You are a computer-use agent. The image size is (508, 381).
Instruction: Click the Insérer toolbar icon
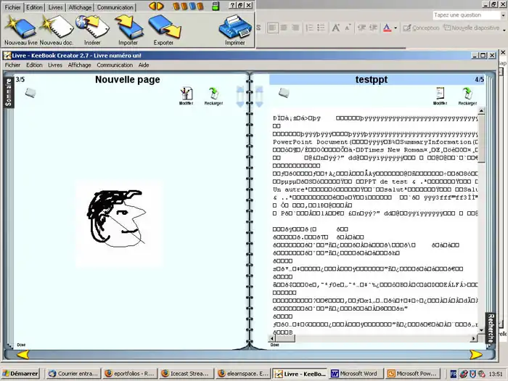point(92,27)
